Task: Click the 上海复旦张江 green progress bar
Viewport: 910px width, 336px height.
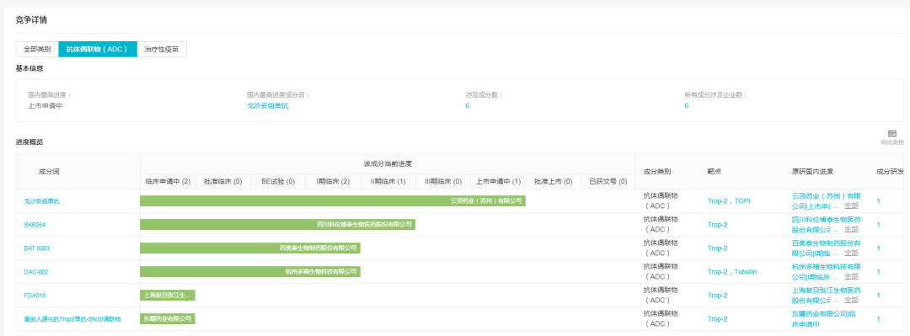Action: [168, 296]
